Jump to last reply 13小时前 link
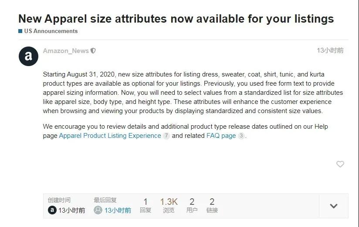359x227 pixels. (x=118, y=210)
